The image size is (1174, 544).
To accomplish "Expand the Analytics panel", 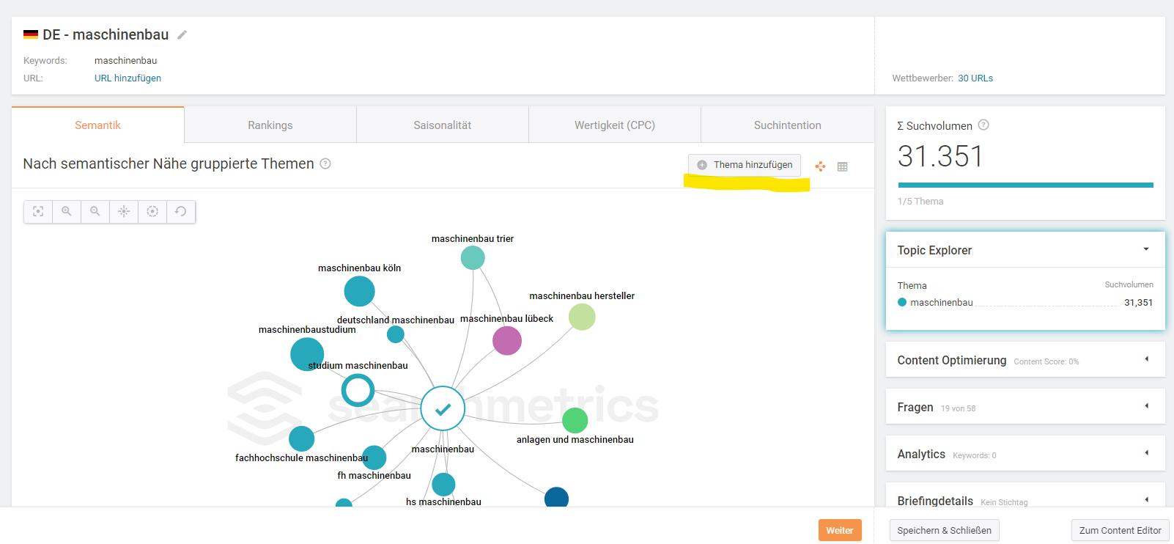I will (x=1147, y=453).
